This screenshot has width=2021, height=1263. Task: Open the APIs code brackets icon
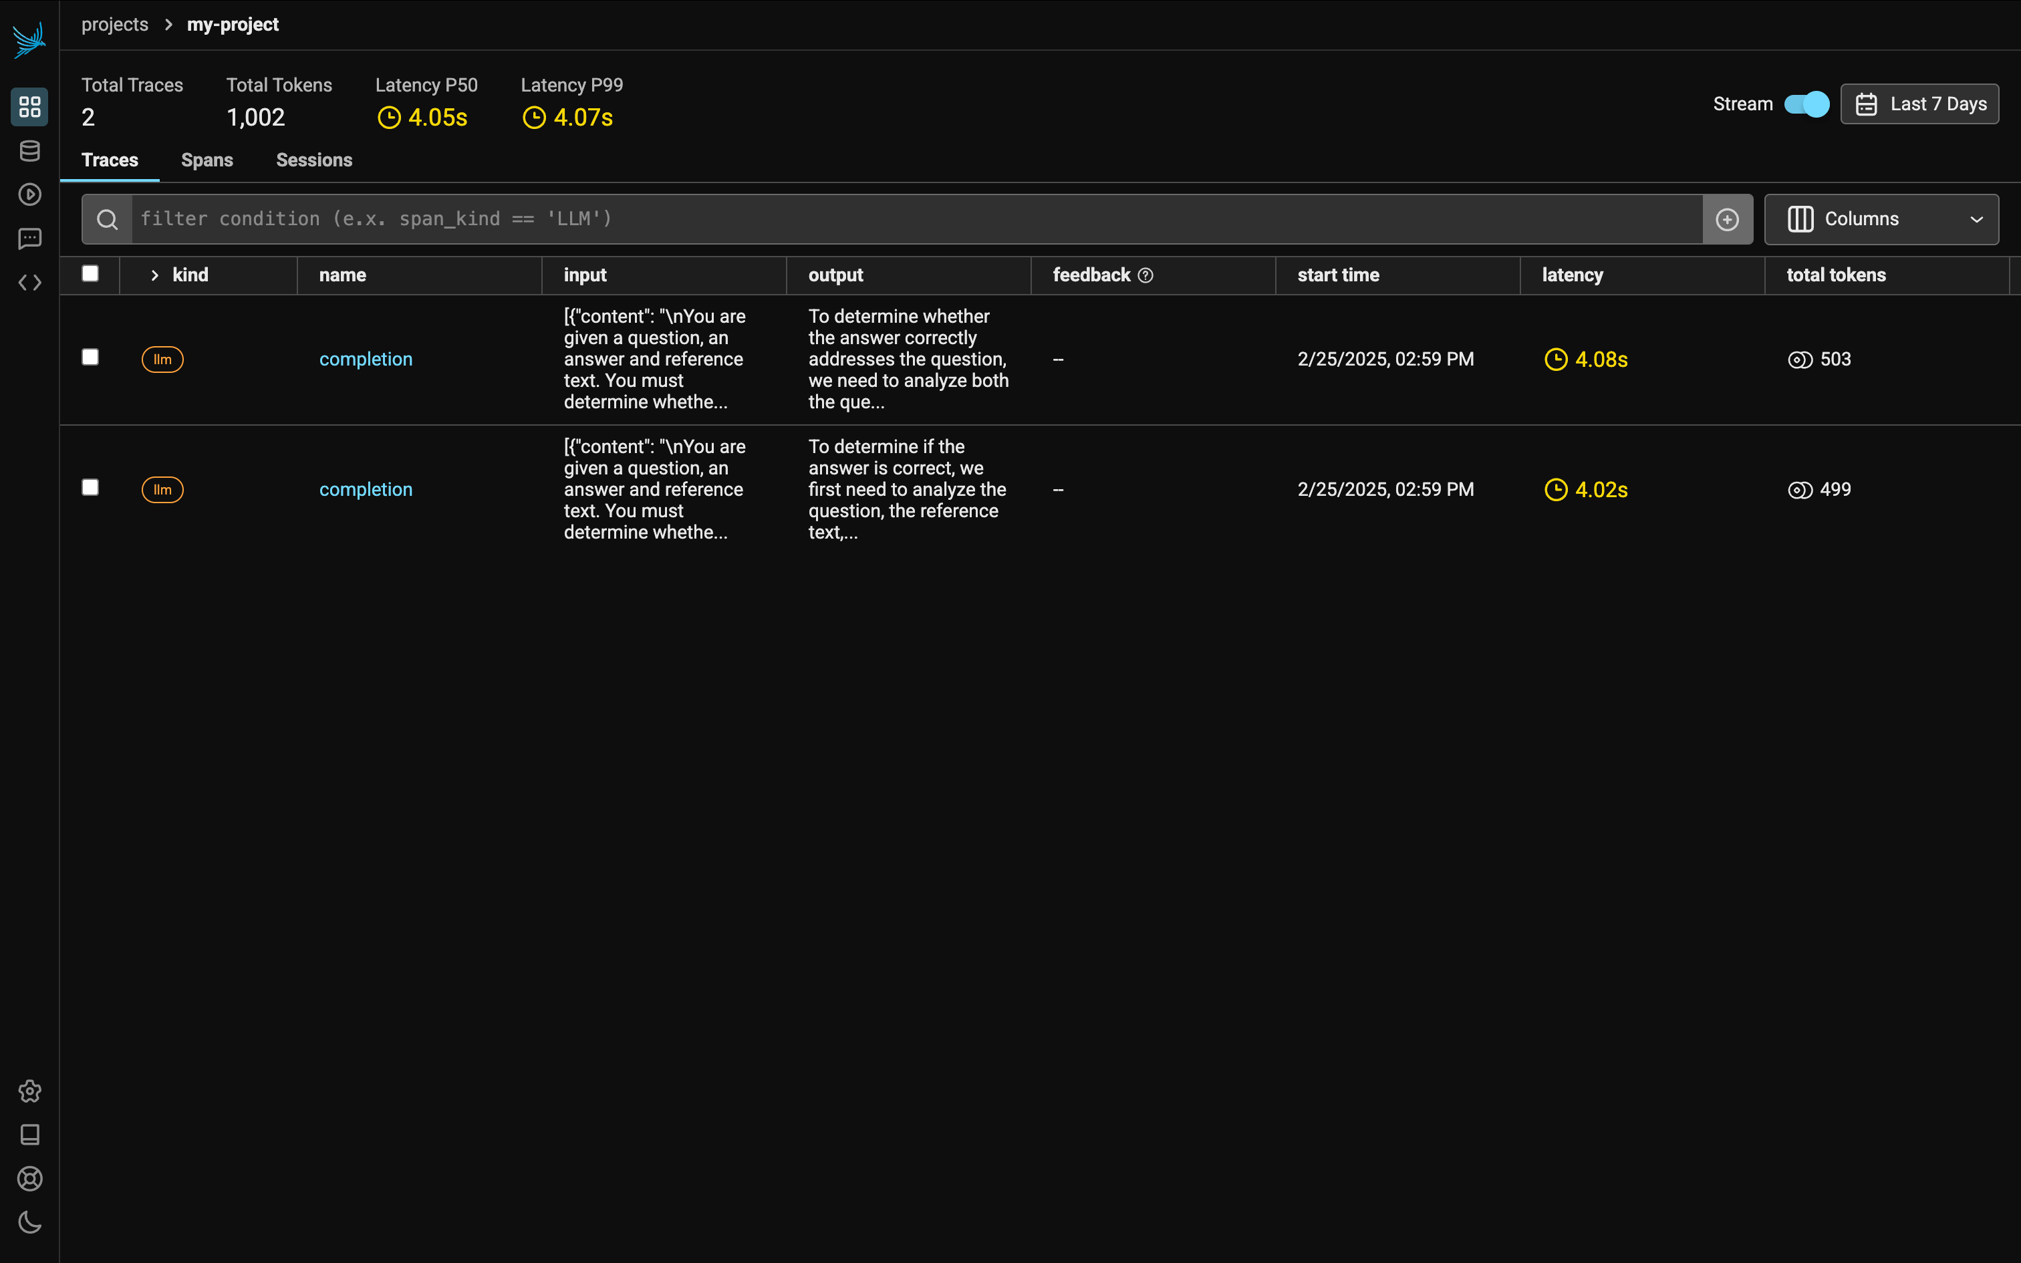pos(30,282)
